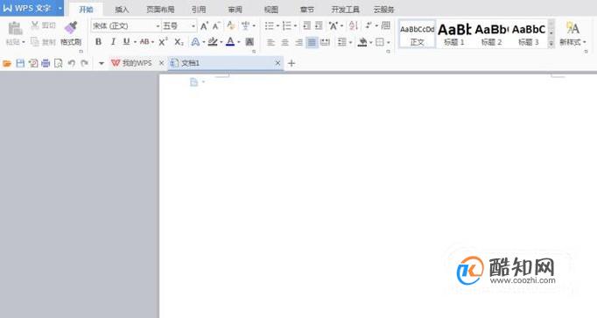Click the Cut scissors icon
The height and width of the screenshot is (318, 597).
pyautogui.click(x=35, y=25)
